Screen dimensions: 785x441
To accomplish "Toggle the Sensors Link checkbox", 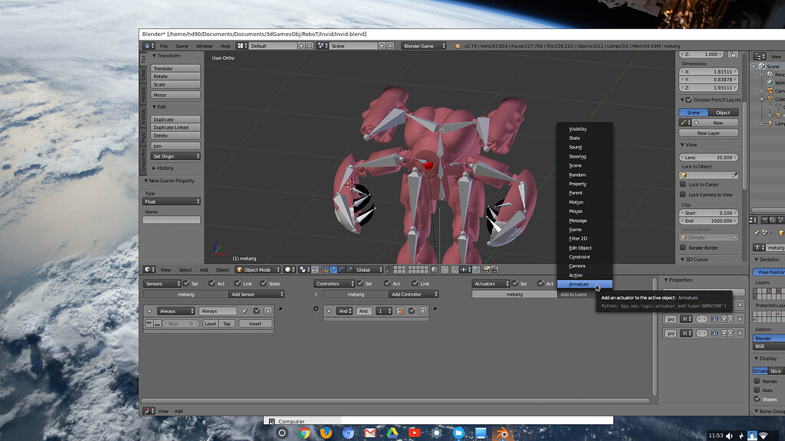I will [x=238, y=283].
